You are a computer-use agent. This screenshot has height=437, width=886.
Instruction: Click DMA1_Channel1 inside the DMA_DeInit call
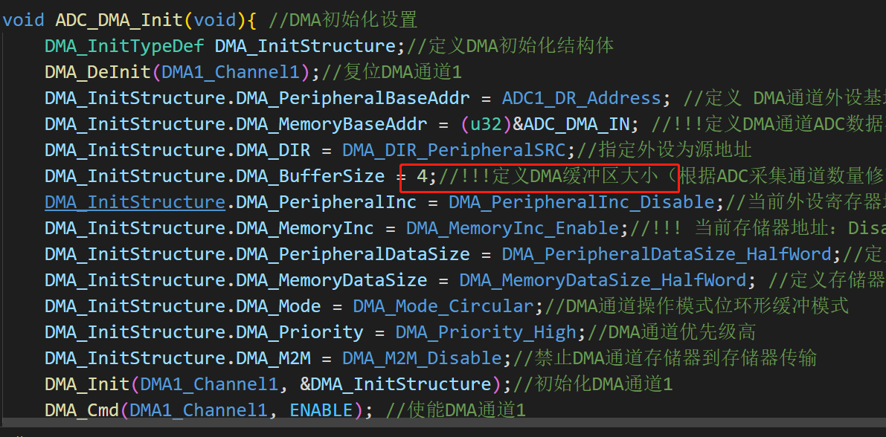231,72
